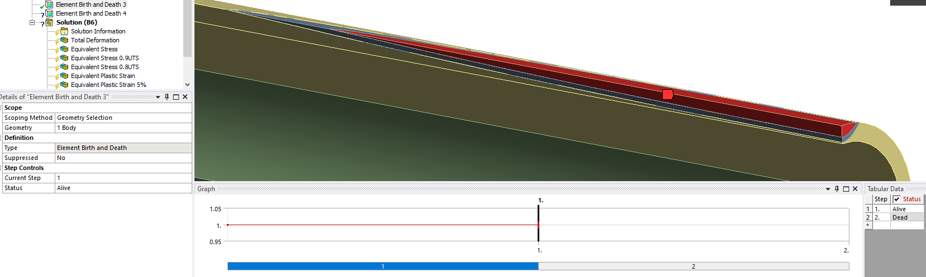Image resolution: width=926 pixels, height=277 pixels.
Task: Pin the Graph panel
Action: click(x=837, y=189)
